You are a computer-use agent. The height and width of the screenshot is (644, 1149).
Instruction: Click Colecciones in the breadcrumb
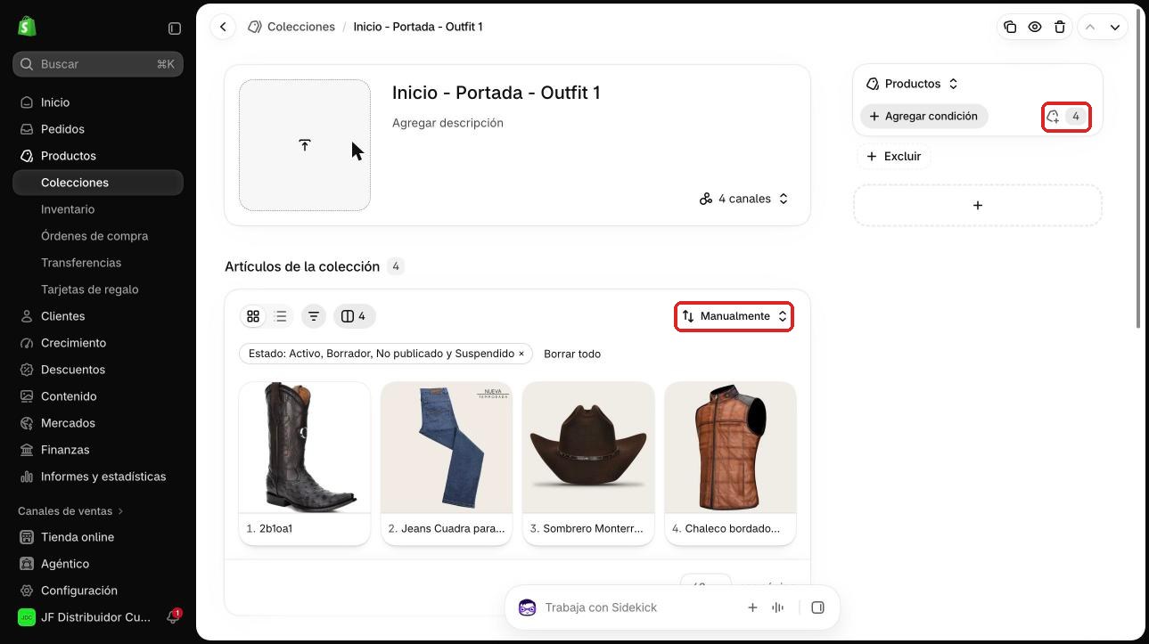point(301,27)
